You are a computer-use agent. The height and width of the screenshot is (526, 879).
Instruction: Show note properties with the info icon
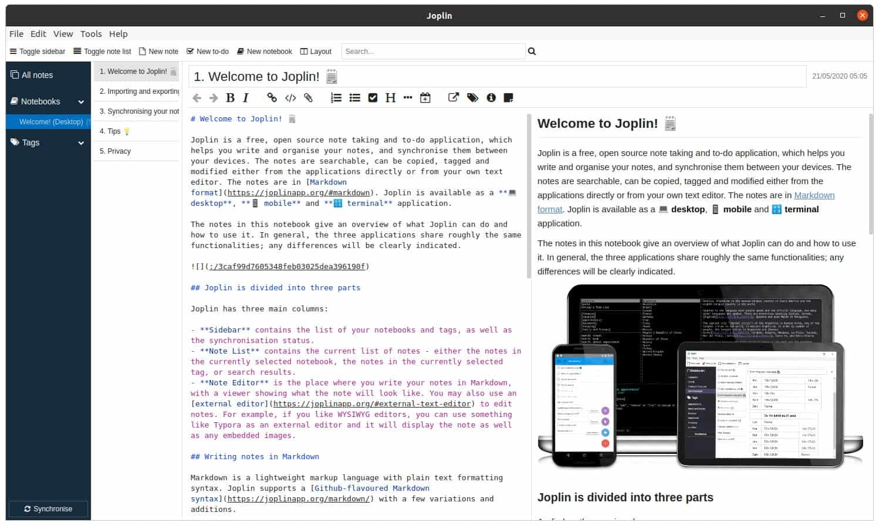click(491, 98)
